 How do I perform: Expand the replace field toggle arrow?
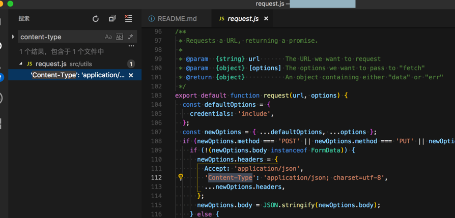13,37
